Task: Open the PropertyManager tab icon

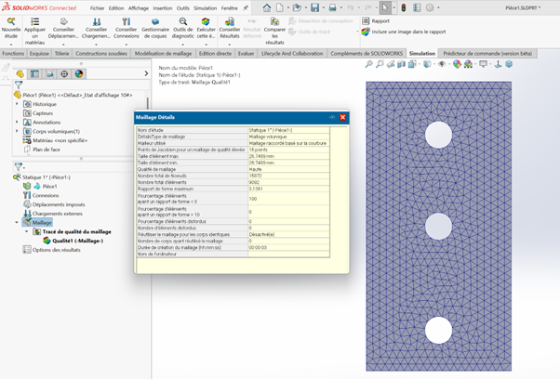Action: (34, 73)
